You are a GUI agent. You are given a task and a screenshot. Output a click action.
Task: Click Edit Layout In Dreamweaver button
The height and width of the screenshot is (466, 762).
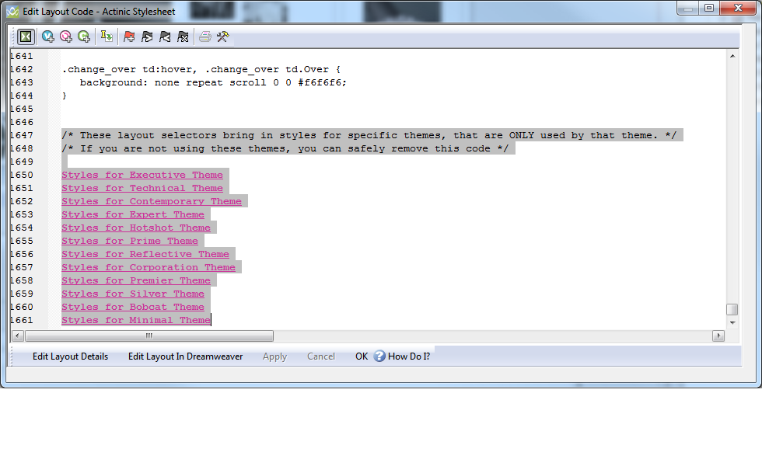[185, 356]
